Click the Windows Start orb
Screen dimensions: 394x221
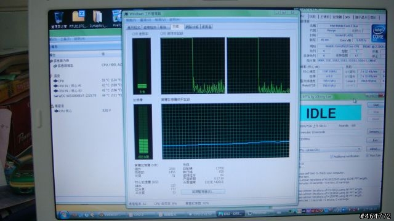63,214
